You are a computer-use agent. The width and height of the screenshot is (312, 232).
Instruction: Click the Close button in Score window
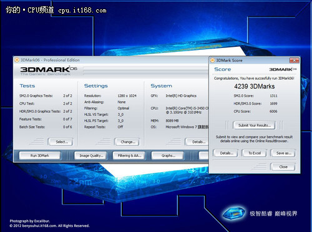click(283, 167)
